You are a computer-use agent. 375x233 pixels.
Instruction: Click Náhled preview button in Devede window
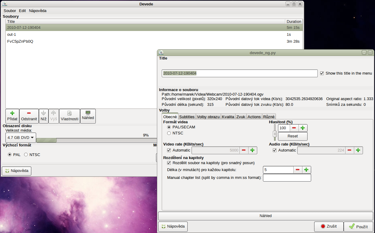coord(88,116)
